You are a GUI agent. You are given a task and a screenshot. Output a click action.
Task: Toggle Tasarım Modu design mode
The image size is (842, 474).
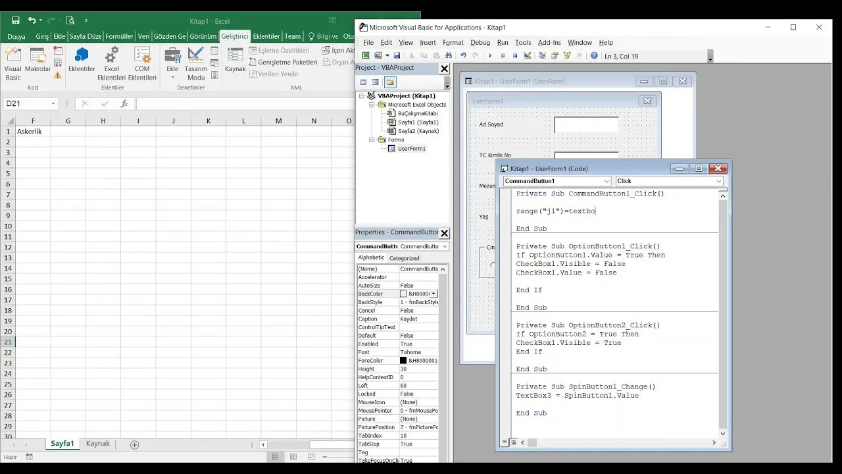(x=196, y=63)
